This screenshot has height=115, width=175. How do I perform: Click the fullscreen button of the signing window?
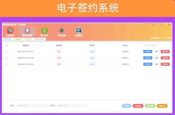tap(161, 25)
